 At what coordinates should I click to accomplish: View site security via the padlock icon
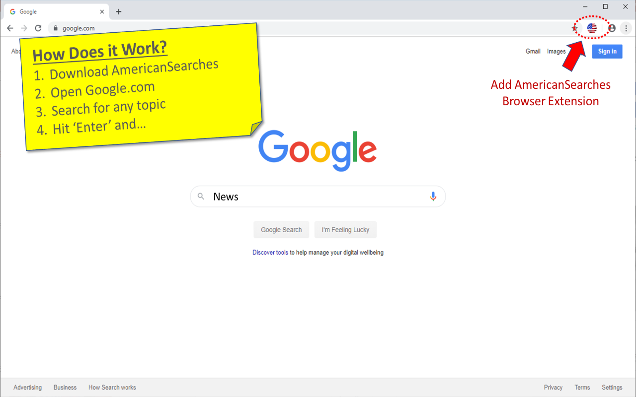[x=56, y=28]
